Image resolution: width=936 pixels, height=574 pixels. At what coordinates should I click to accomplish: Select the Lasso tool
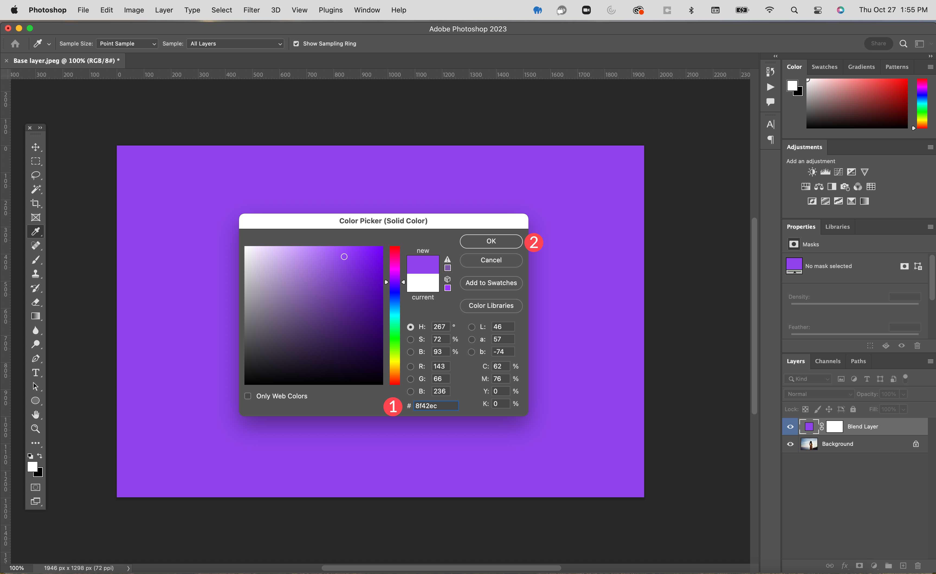[36, 175]
